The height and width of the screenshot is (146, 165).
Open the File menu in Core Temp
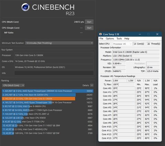click(x=101, y=38)
